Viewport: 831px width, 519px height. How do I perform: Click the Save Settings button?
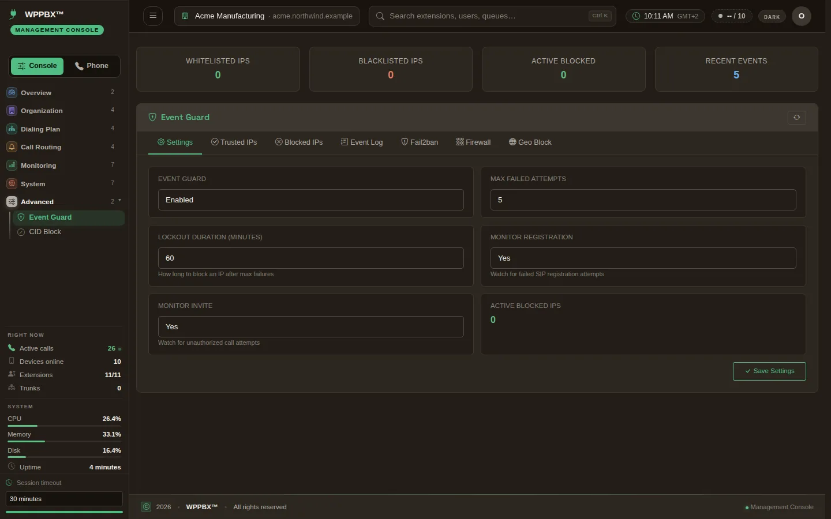pyautogui.click(x=769, y=371)
